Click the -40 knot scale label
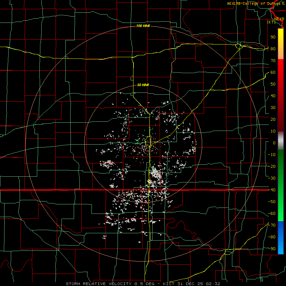 [x=272, y=190]
